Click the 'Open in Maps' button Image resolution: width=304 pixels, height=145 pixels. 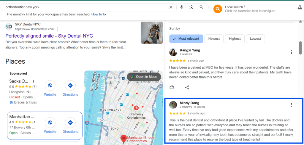pos(144,77)
